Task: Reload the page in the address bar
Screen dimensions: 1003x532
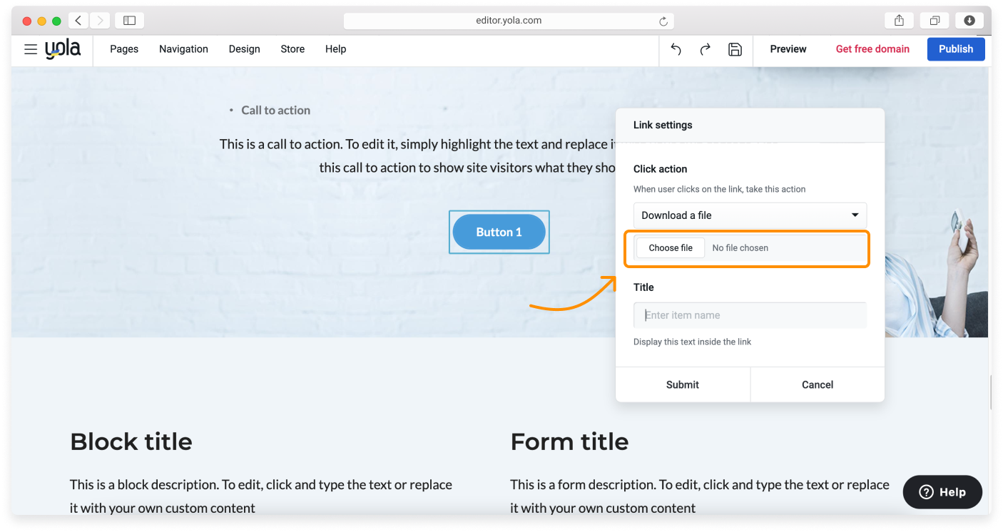Action: 663,21
